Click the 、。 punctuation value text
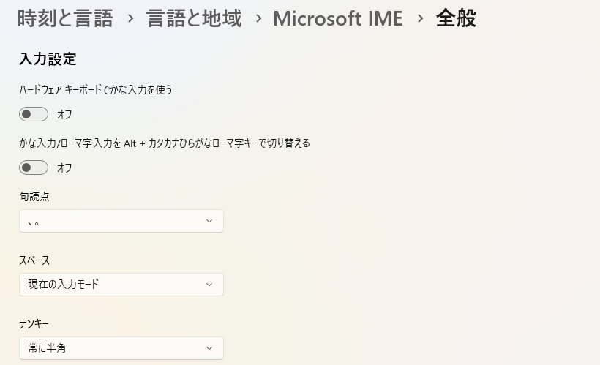The image size is (600, 365). tap(34, 221)
